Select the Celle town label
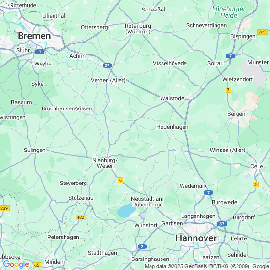The width and height of the screenshot is (270, 270). pos(257,166)
